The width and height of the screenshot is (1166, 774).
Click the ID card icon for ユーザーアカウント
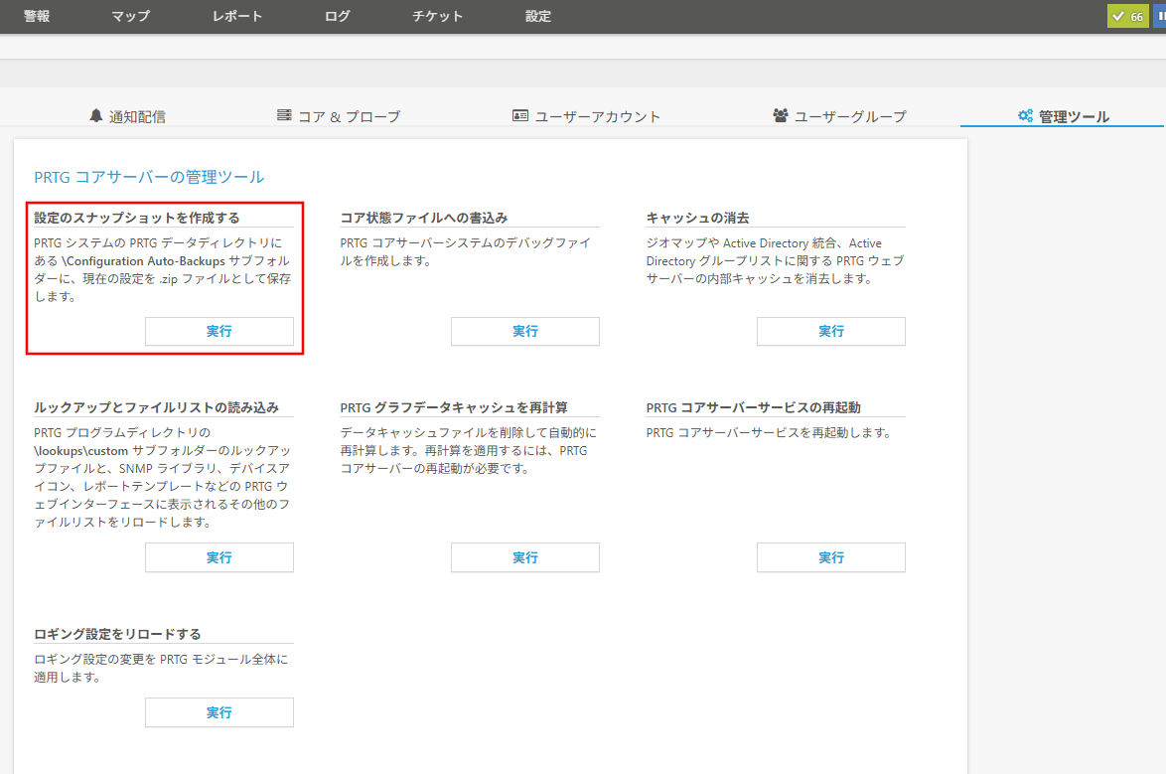[520, 115]
